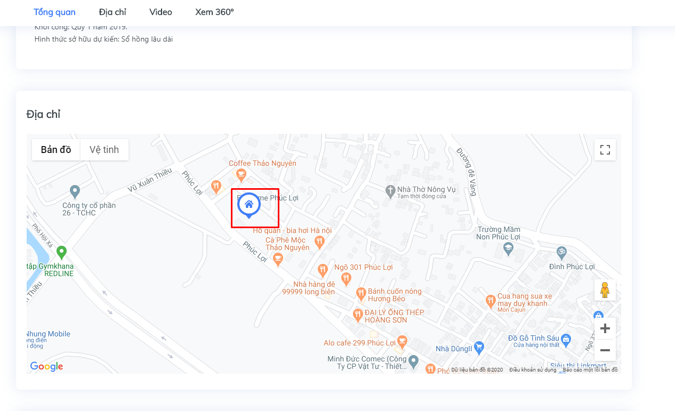This screenshot has height=411, width=675.
Task: Toggle fullscreen map view
Action: tap(605, 150)
